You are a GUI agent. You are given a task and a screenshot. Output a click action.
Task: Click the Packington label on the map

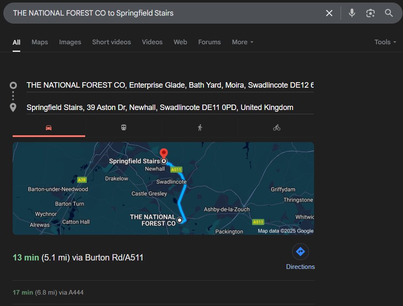(x=229, y=231)
